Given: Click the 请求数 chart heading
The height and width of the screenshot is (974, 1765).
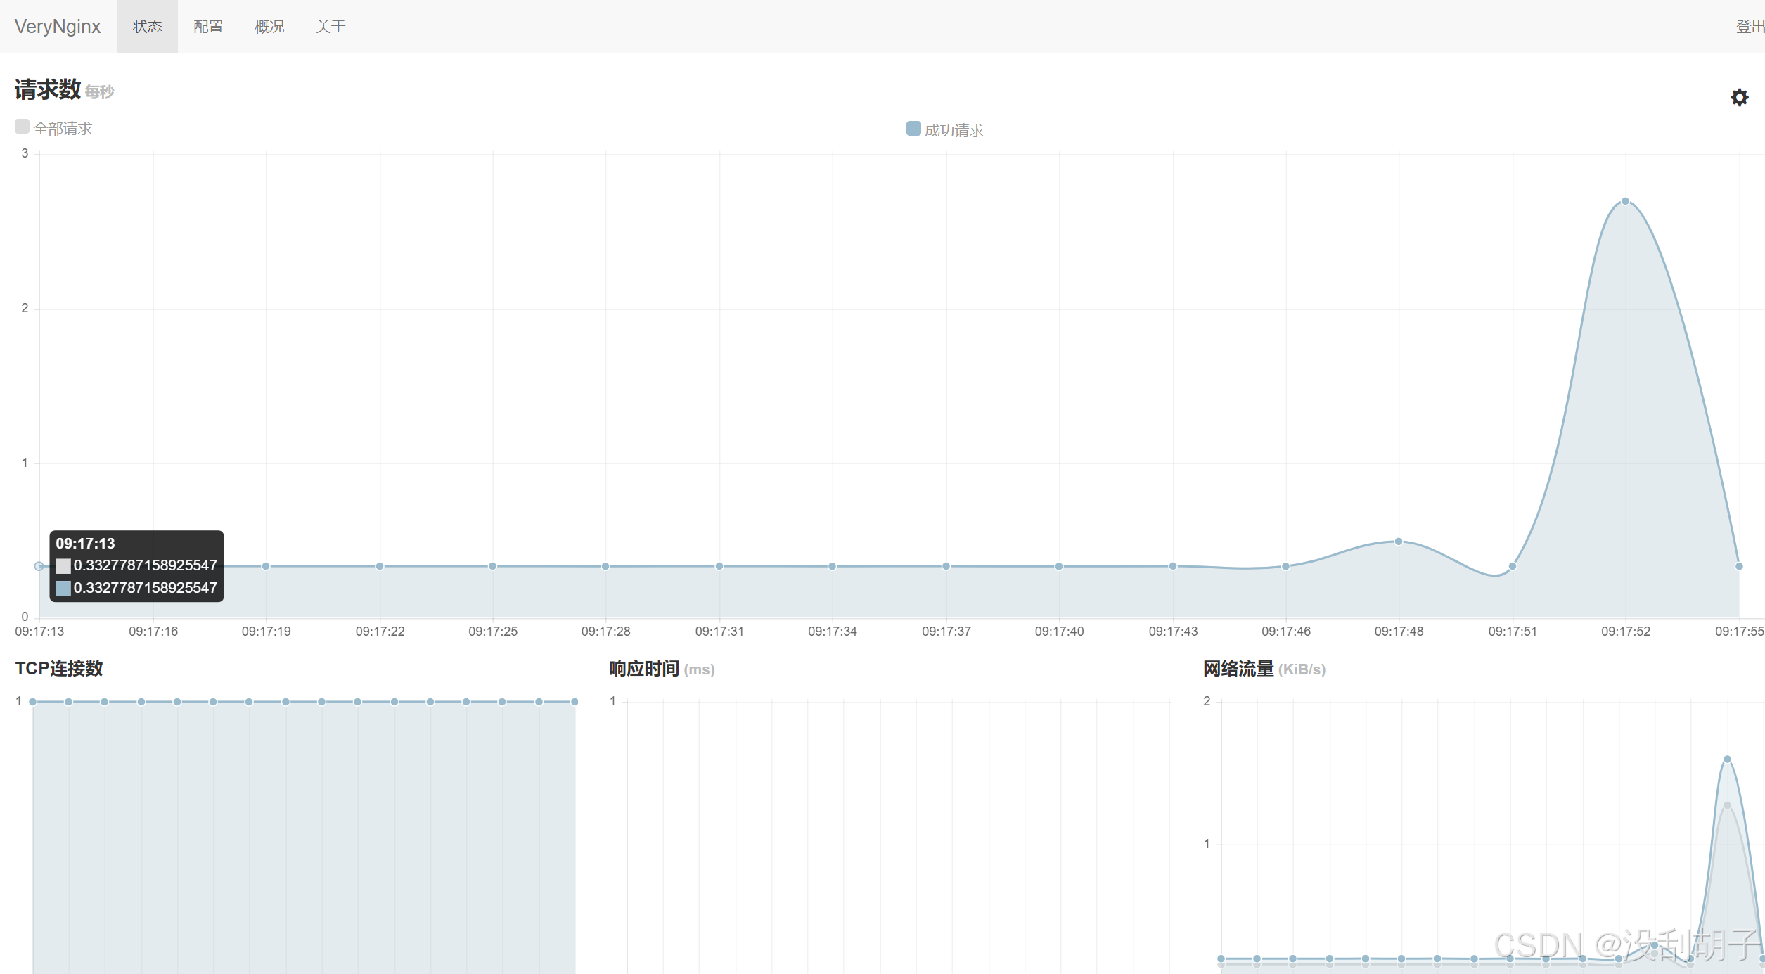Looking at the screenshot, I should (48, 89).
